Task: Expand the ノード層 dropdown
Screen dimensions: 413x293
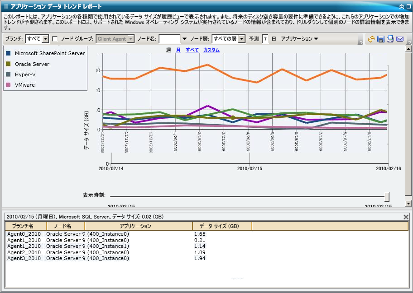Action: [241, 39]
